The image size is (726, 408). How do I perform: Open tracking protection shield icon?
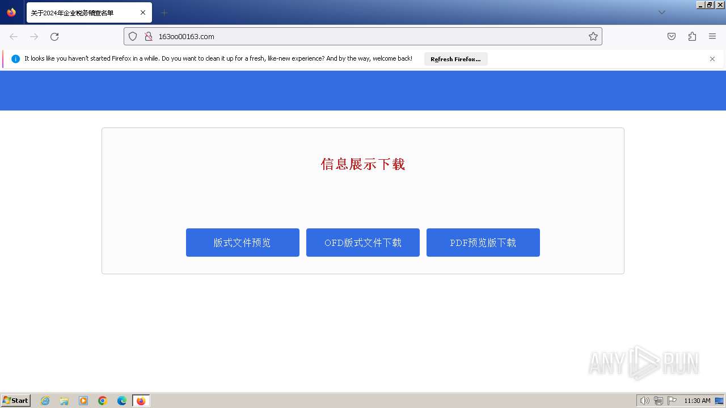click(133, 36)
